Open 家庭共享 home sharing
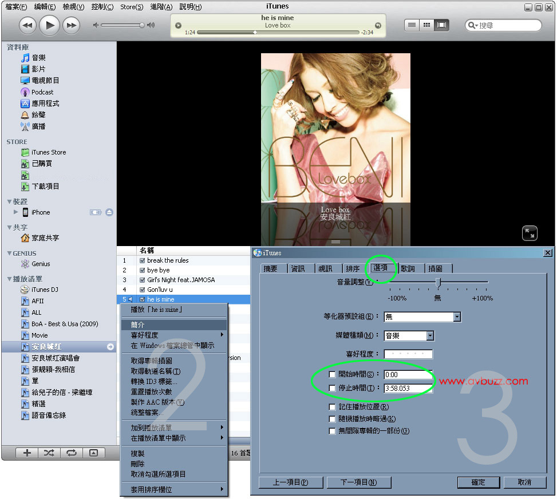The width and height of the screenshot is (557, 499). (x=40, y=238)
